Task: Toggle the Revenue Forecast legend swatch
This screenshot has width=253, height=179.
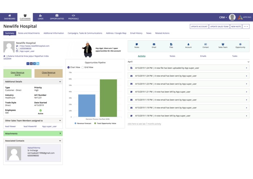Action: 75,123
